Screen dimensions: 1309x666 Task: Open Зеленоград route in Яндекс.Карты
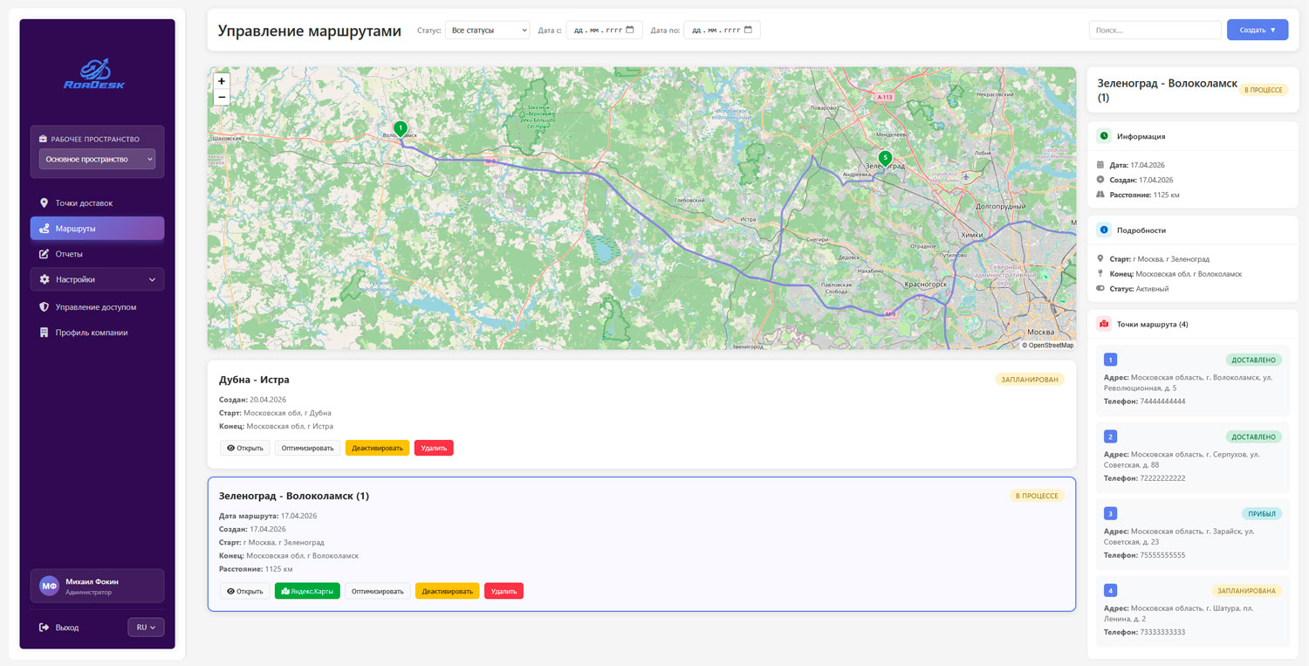[x=307, y=591]
